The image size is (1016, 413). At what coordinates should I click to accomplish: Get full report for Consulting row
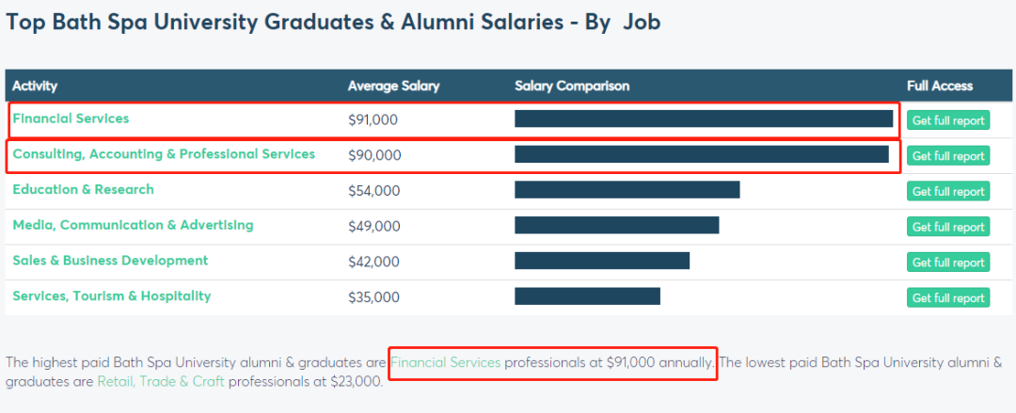[x=948, y=156]
